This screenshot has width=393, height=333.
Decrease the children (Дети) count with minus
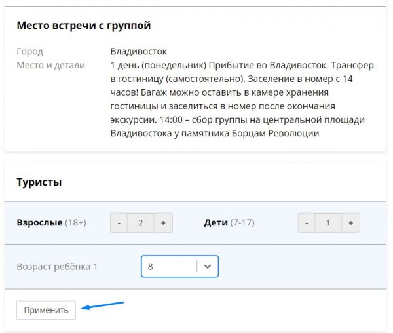307,223
